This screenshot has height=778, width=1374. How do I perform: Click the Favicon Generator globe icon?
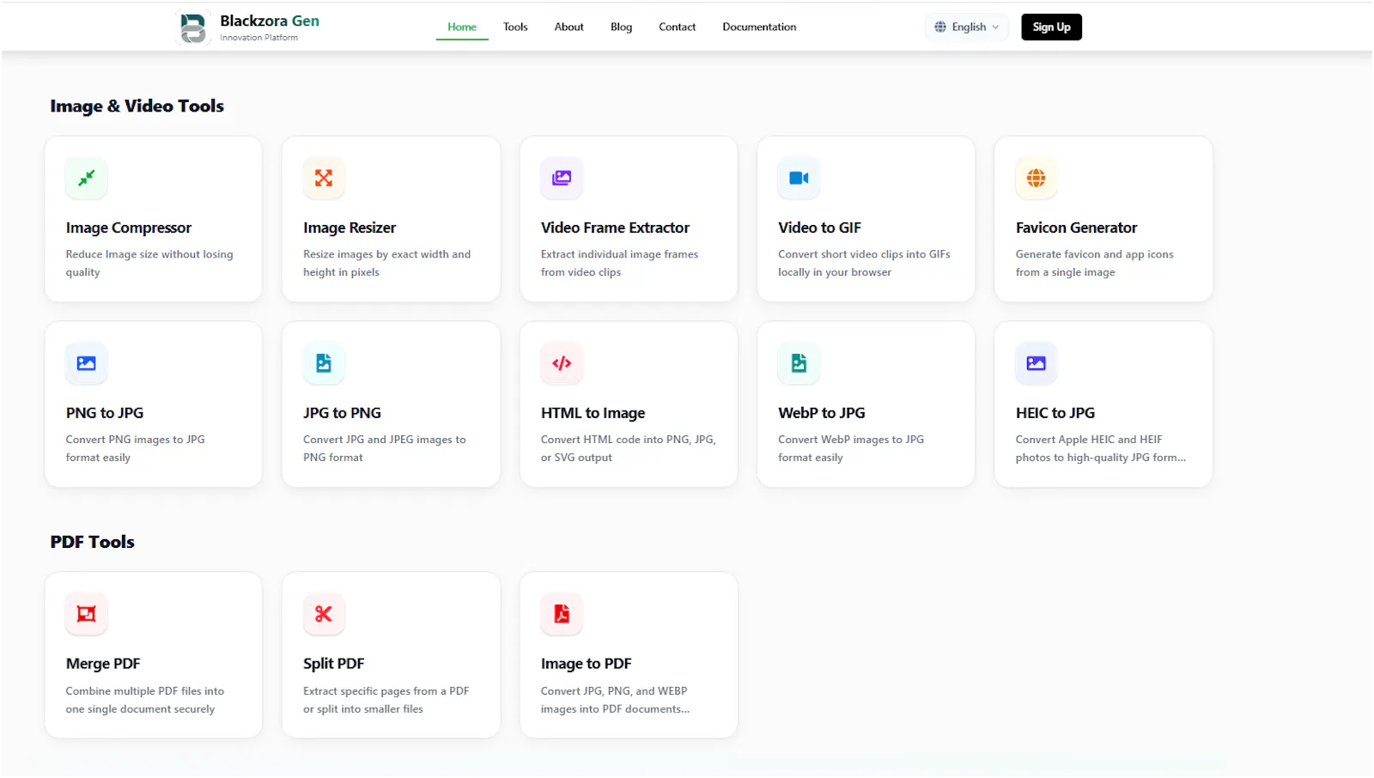pos(1037,178)
